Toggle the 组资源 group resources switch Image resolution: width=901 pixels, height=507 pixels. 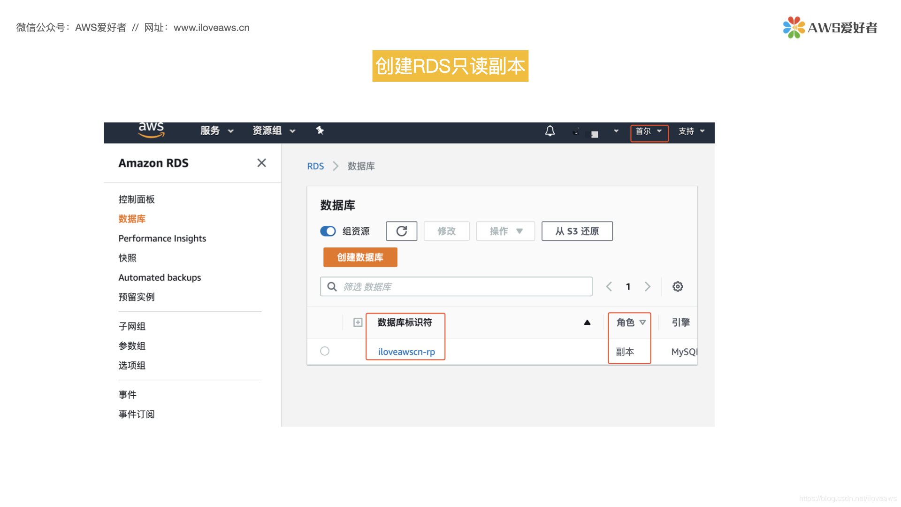(328, 231)
